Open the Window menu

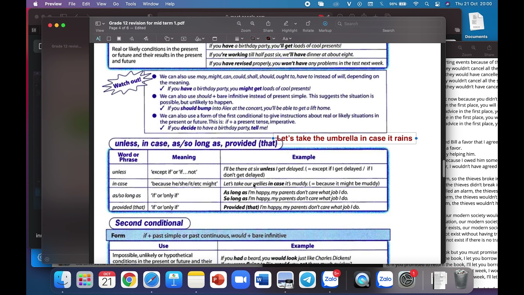[151, 4]
